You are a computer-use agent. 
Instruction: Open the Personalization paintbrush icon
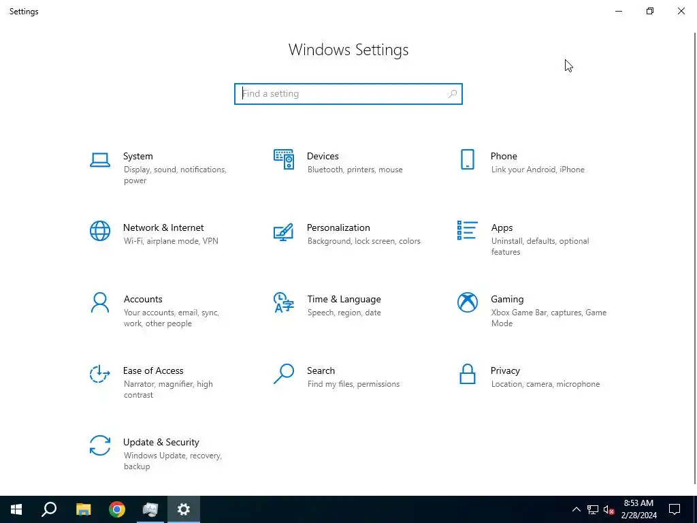point(284,232)
